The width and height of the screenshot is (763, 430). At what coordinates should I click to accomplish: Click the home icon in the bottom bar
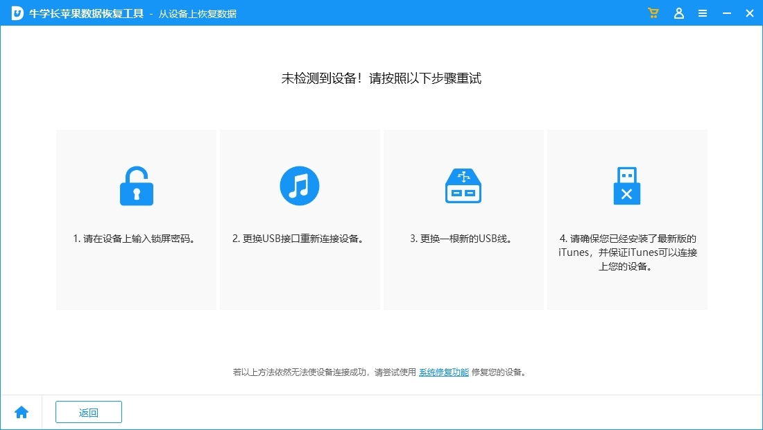click(22, 412)
